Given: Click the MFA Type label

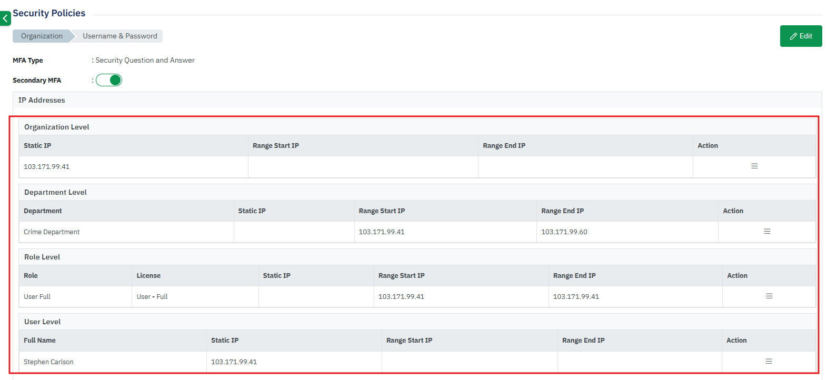Looking at the screenshot, I should point(28,60).
